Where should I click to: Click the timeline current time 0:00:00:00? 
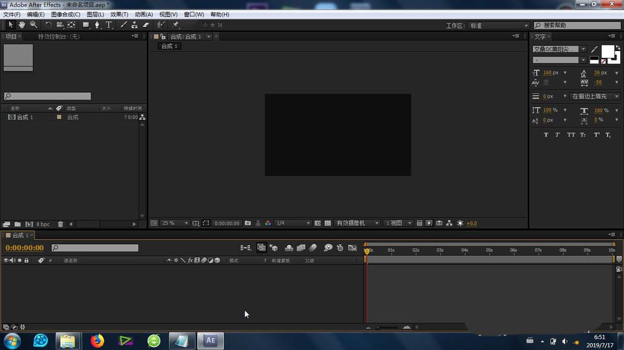coord(25,248)
